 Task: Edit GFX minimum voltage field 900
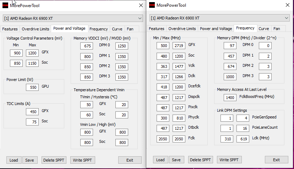(x=16, y=53)
